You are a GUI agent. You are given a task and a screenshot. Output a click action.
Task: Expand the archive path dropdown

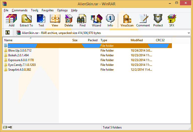click(189, 33)
